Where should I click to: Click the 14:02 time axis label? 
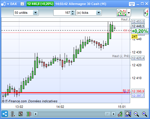(60, 107)
